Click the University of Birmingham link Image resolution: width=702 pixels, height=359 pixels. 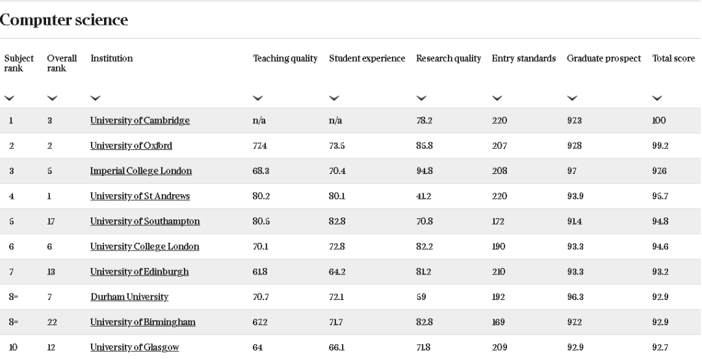tap(142, 323)
